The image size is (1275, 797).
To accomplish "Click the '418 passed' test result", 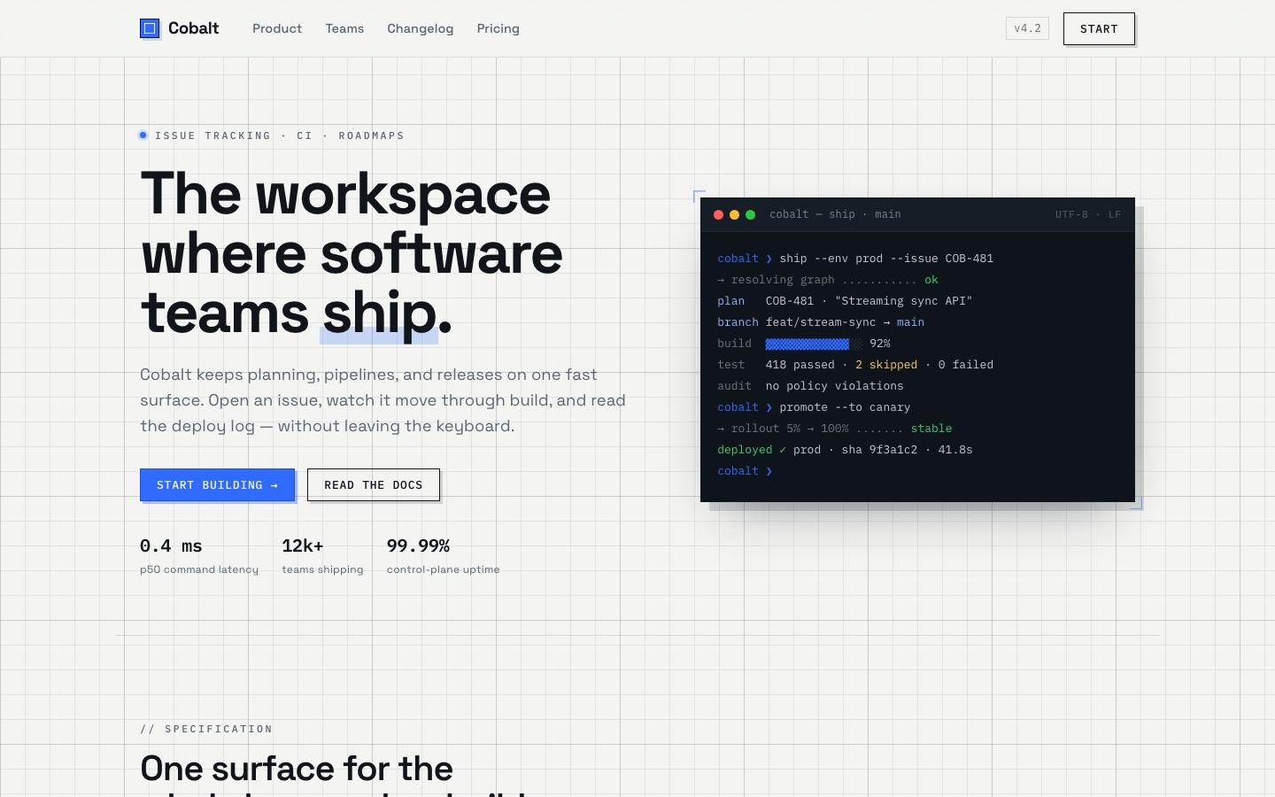I will pyautogui.click(x=800, y=365).
